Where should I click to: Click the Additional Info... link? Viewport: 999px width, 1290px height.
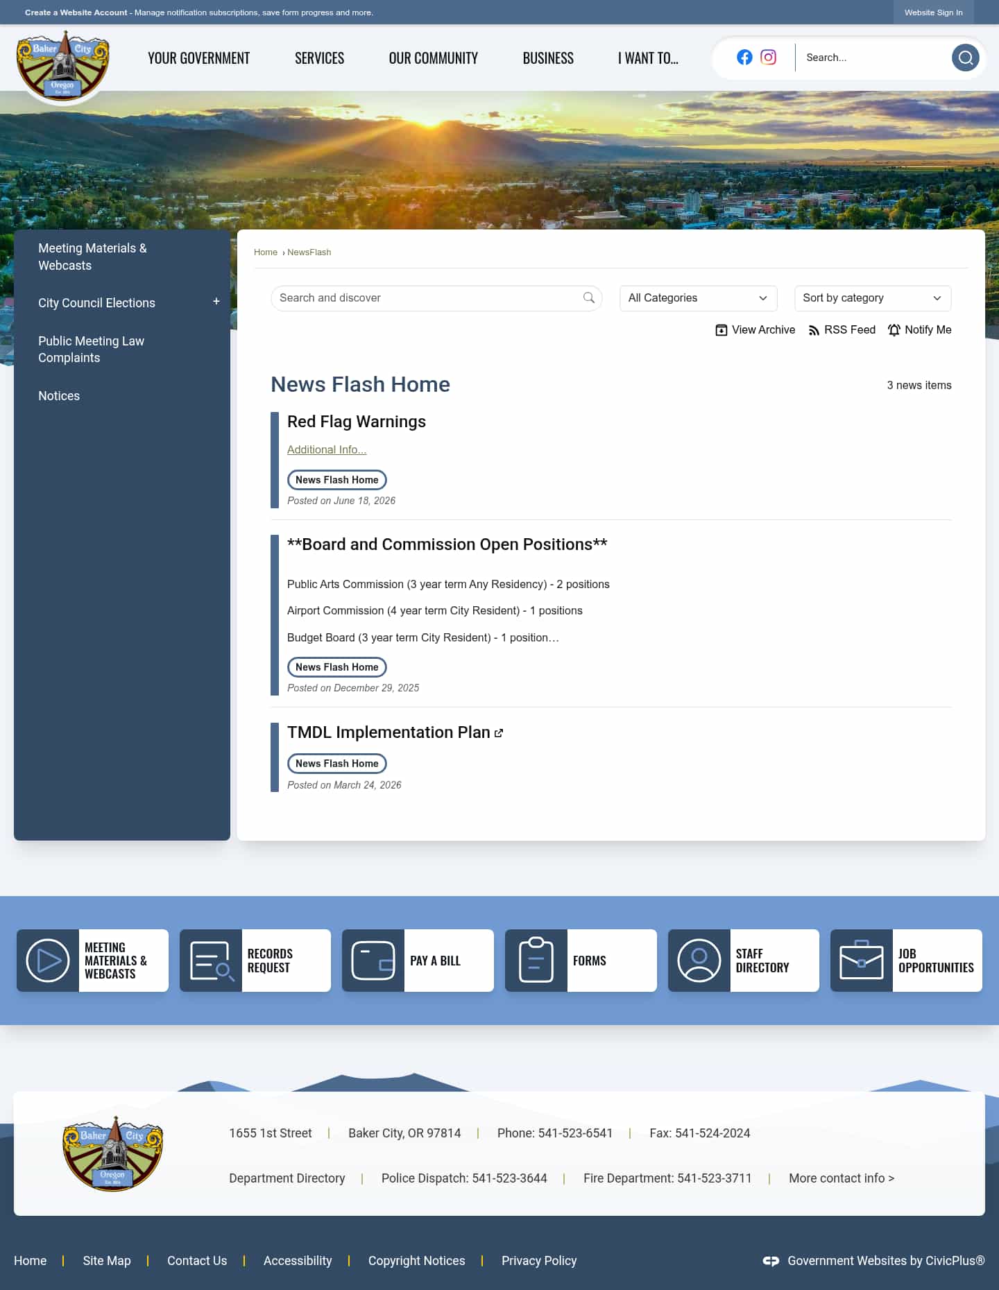coord(327,449)
